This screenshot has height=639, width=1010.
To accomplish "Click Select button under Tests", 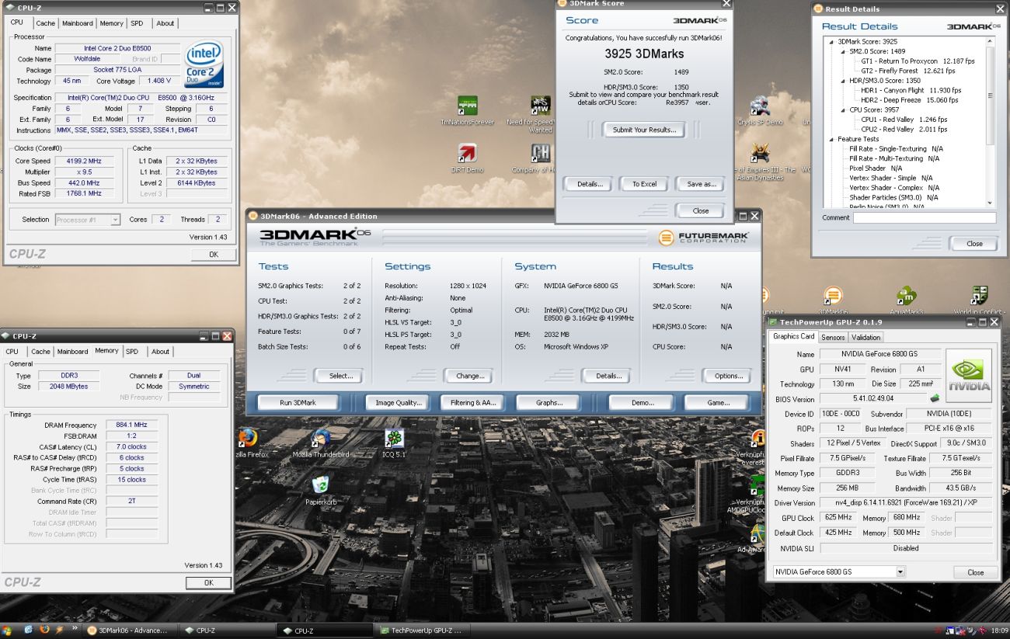I will (340, 376).
